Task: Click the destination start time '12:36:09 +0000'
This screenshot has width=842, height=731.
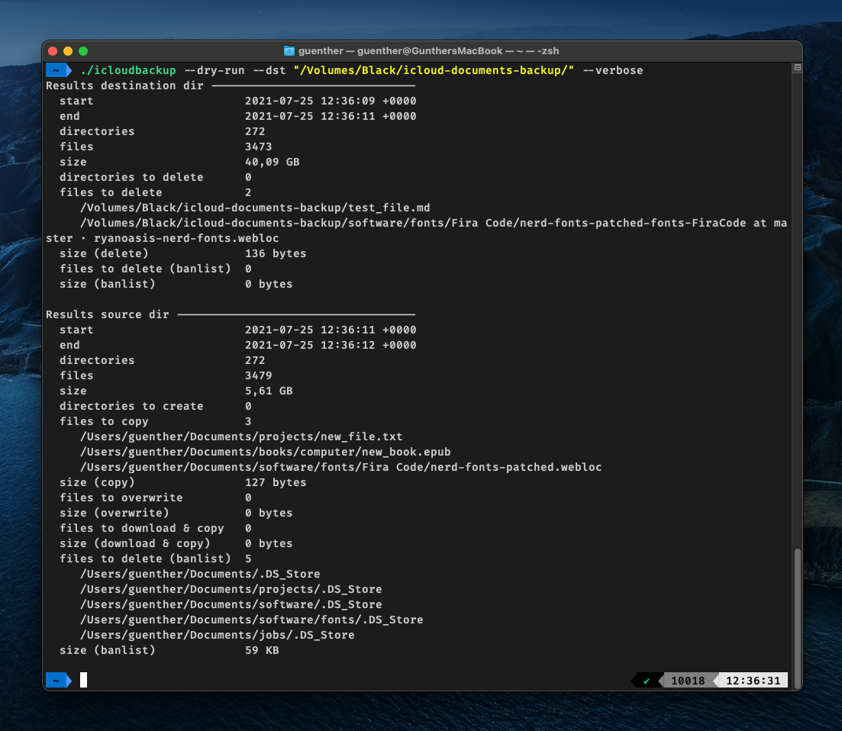Action: (369, 101)
